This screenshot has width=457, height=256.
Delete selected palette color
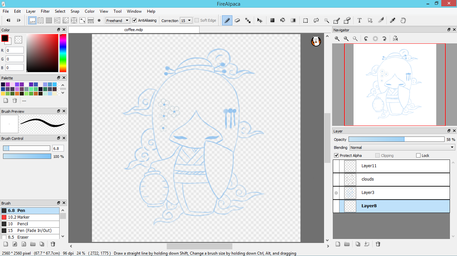[x=14, y=100]
